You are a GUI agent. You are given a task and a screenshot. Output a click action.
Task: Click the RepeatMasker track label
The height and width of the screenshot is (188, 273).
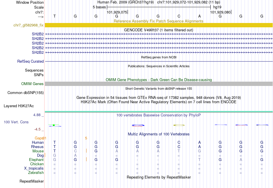coord(32,181)
